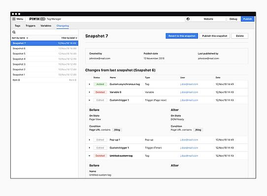The image size is (267, 196).
Task: Collapse the Untitled custom tag row
Action: tap(89, 156)
